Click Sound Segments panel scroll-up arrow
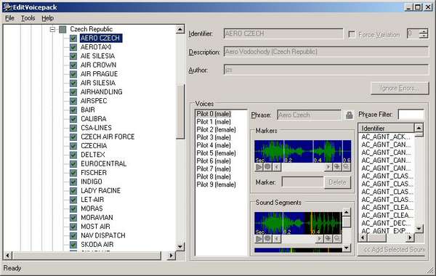436x276 pixels. click(346, 213)
